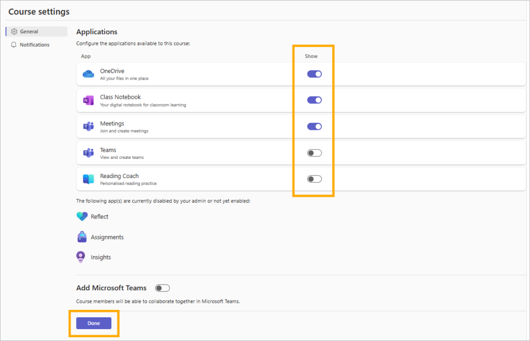Turn off the Class Notebook show toggle
Image resolution: width=530 pixels, height=341 pixels.
[x=314, y=100]
